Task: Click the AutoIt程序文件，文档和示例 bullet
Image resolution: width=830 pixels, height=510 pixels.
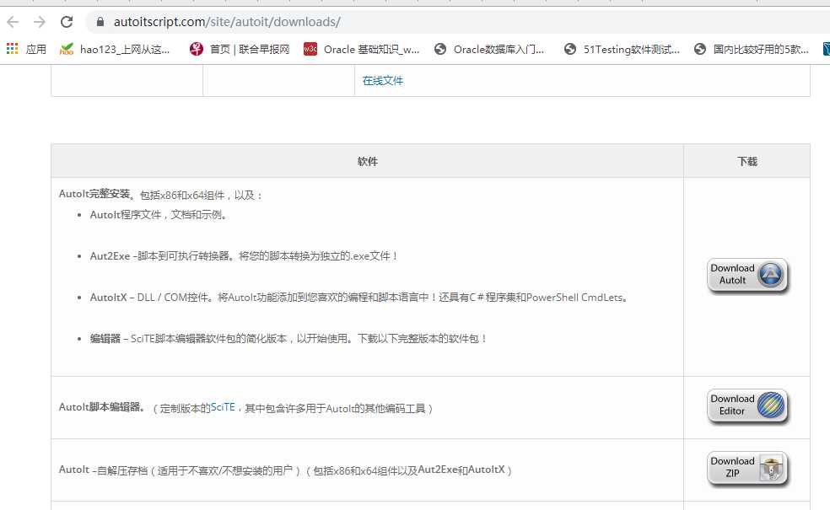Action: click(x=159, y=215)
